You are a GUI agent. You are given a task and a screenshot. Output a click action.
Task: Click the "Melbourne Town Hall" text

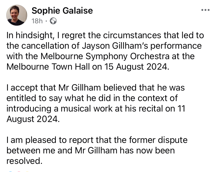[x=48, y=67]
